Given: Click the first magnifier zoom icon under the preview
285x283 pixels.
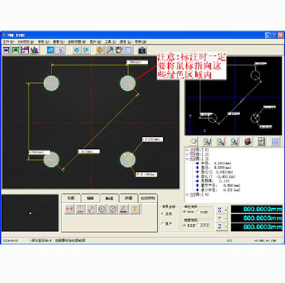Looking at the screenshot, I should pos(207,142).
